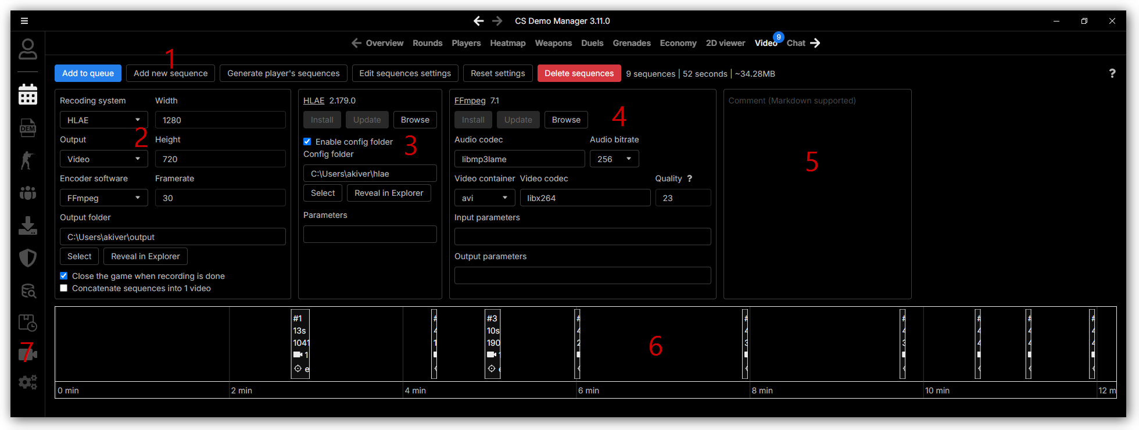Click the crosshair icon in sequence #3

click(492, 368)
